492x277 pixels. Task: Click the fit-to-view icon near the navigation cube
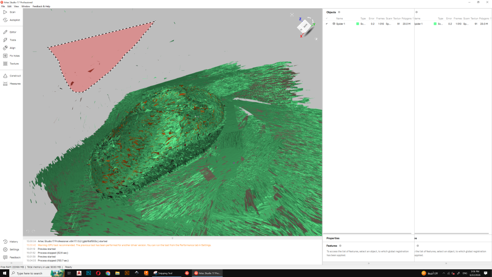pos(292,15)
